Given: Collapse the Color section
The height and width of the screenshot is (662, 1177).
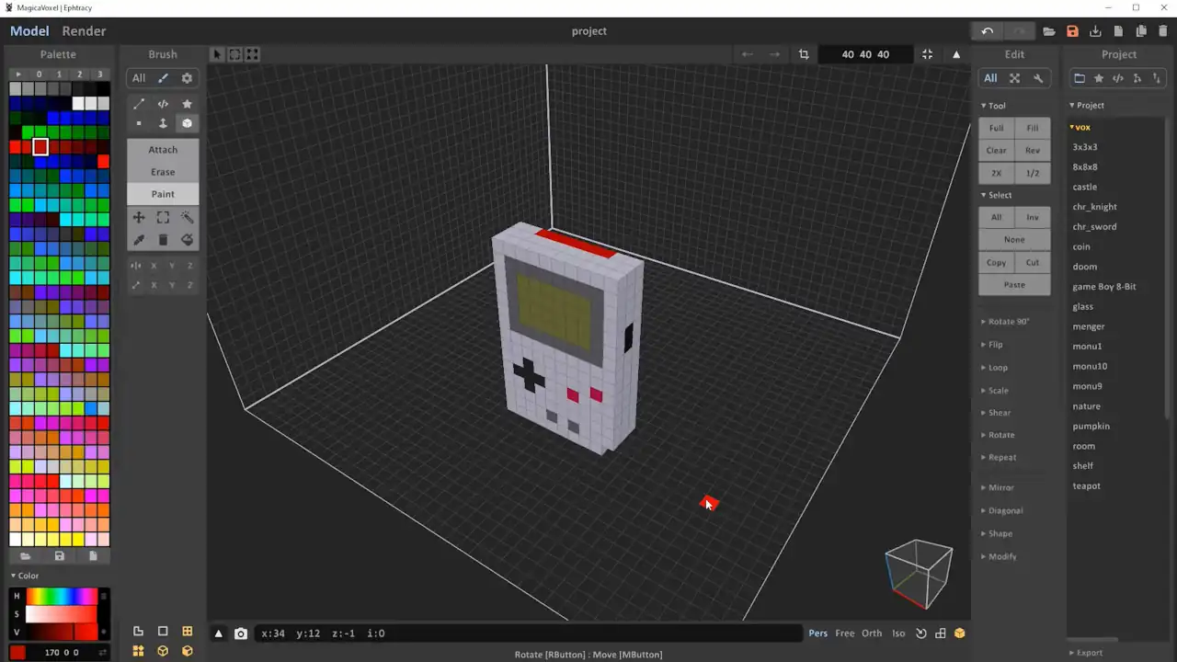Looking at the screenshot, I should (x=25, y=576).
